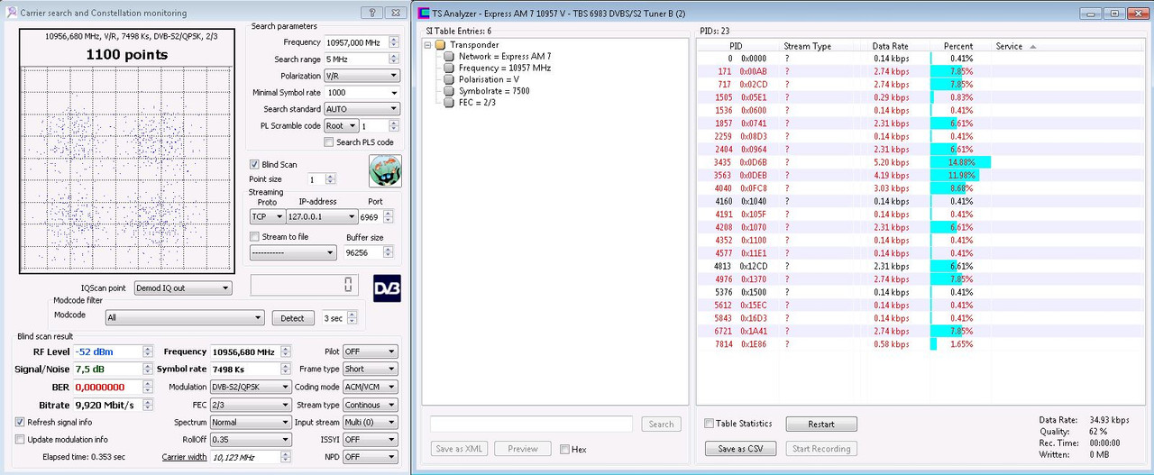Open the Input stream Multi (0) dropdown
The height and width of the screenshot is (475, 1154).
click(x=370, y=422)
